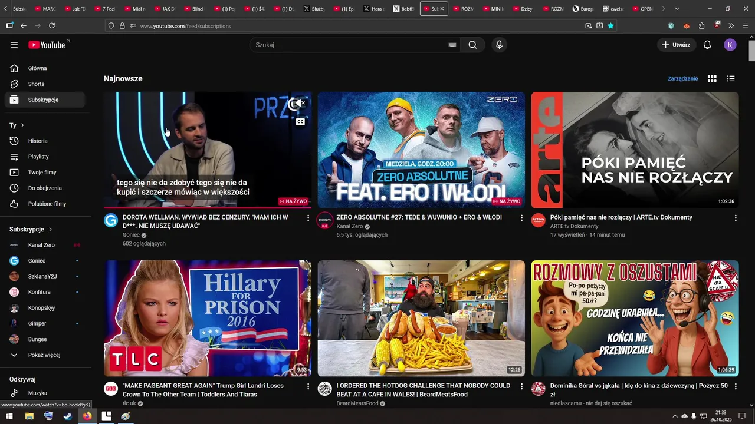Open options for Hotdog Challenge video

coord(521,386)
